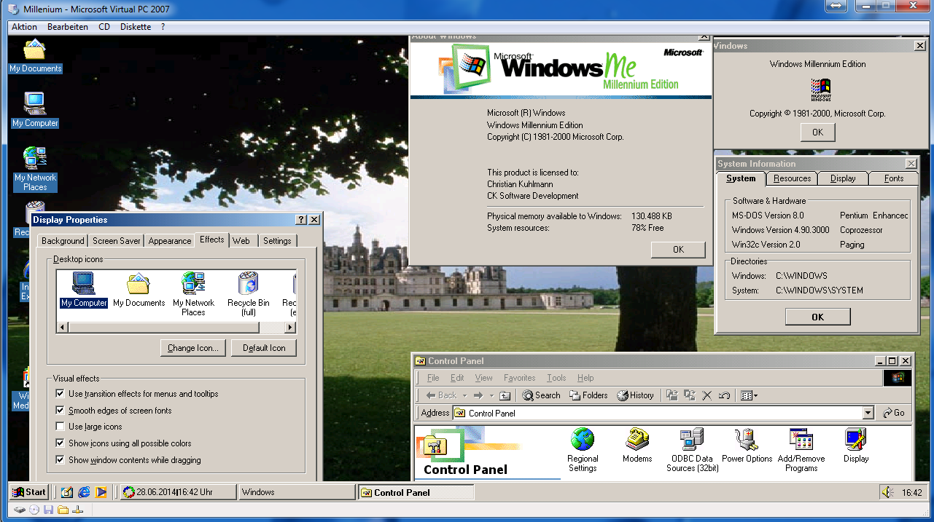Image resolution: width=934 pixels, height=522 pixels.
Task: Switch to the Appearance tab
Action: coord(169,241)
